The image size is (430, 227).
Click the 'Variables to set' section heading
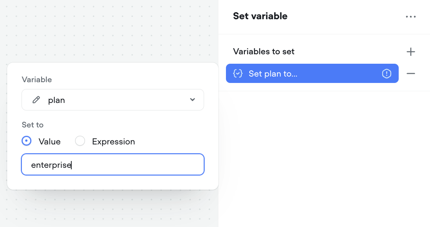[x=264, y=52]
